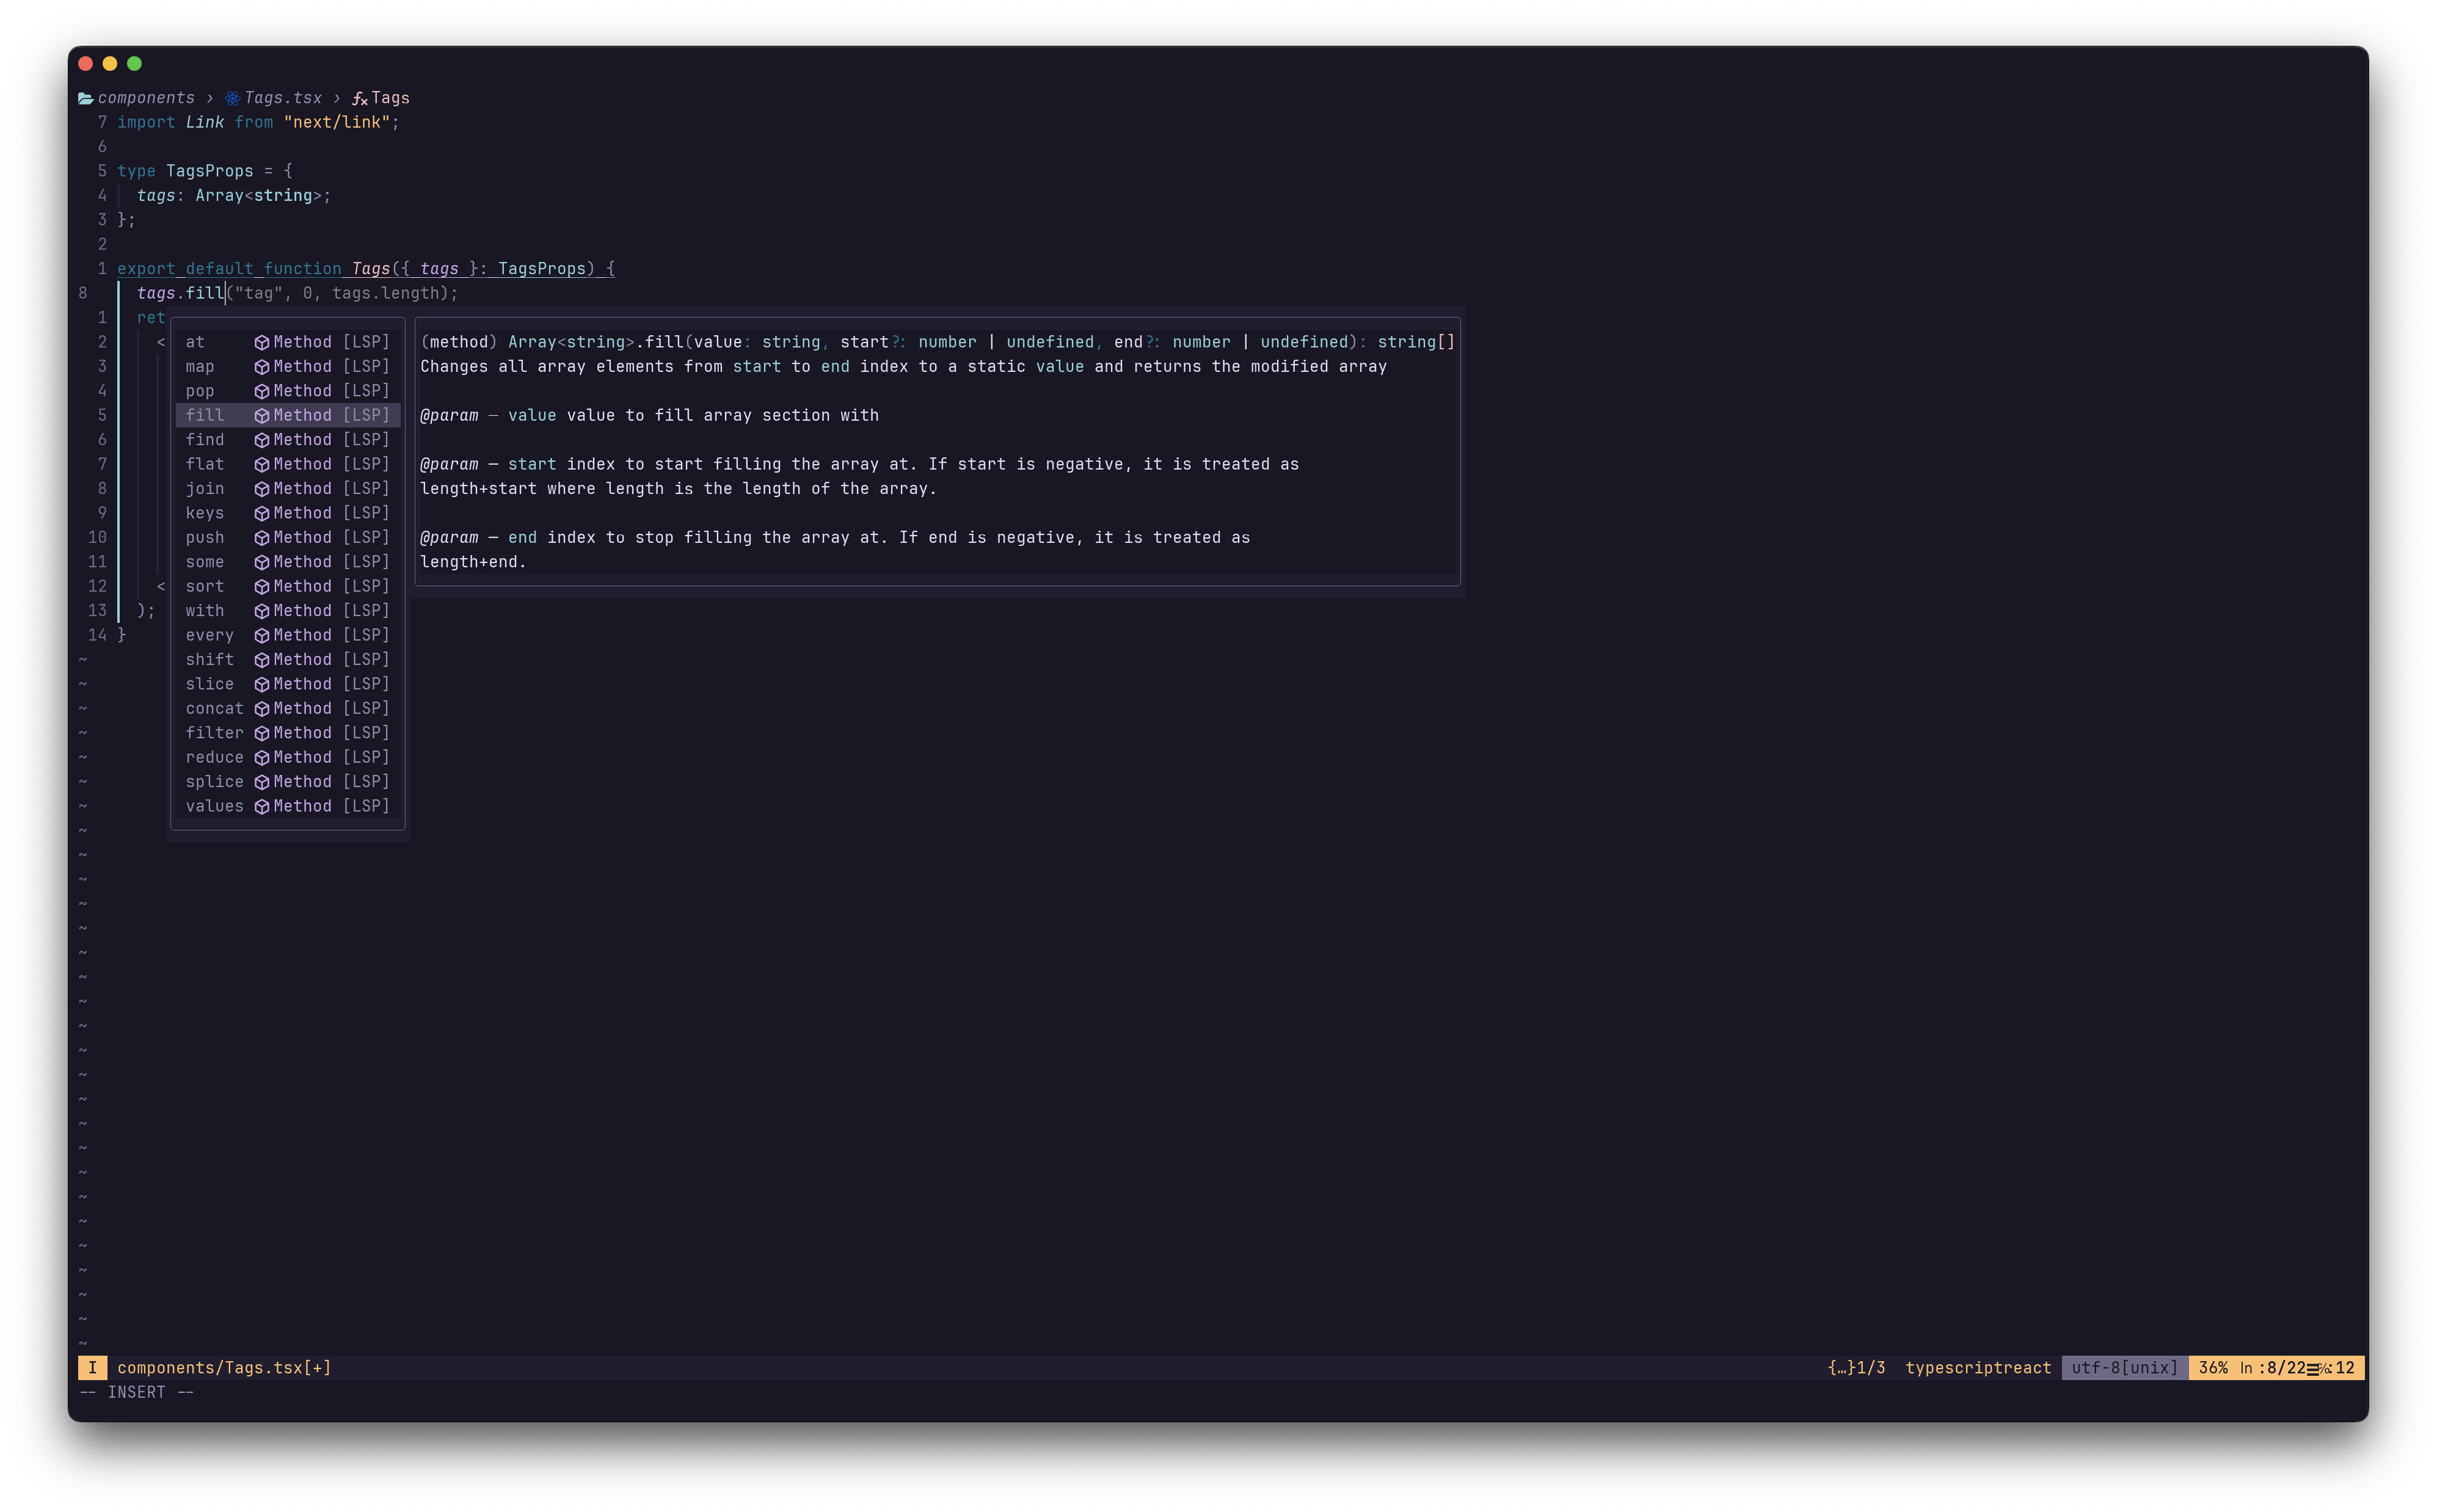This screenshot has width=2437, height=1512.
Task: Click the green zoom window button
Action: pos(134,63)
